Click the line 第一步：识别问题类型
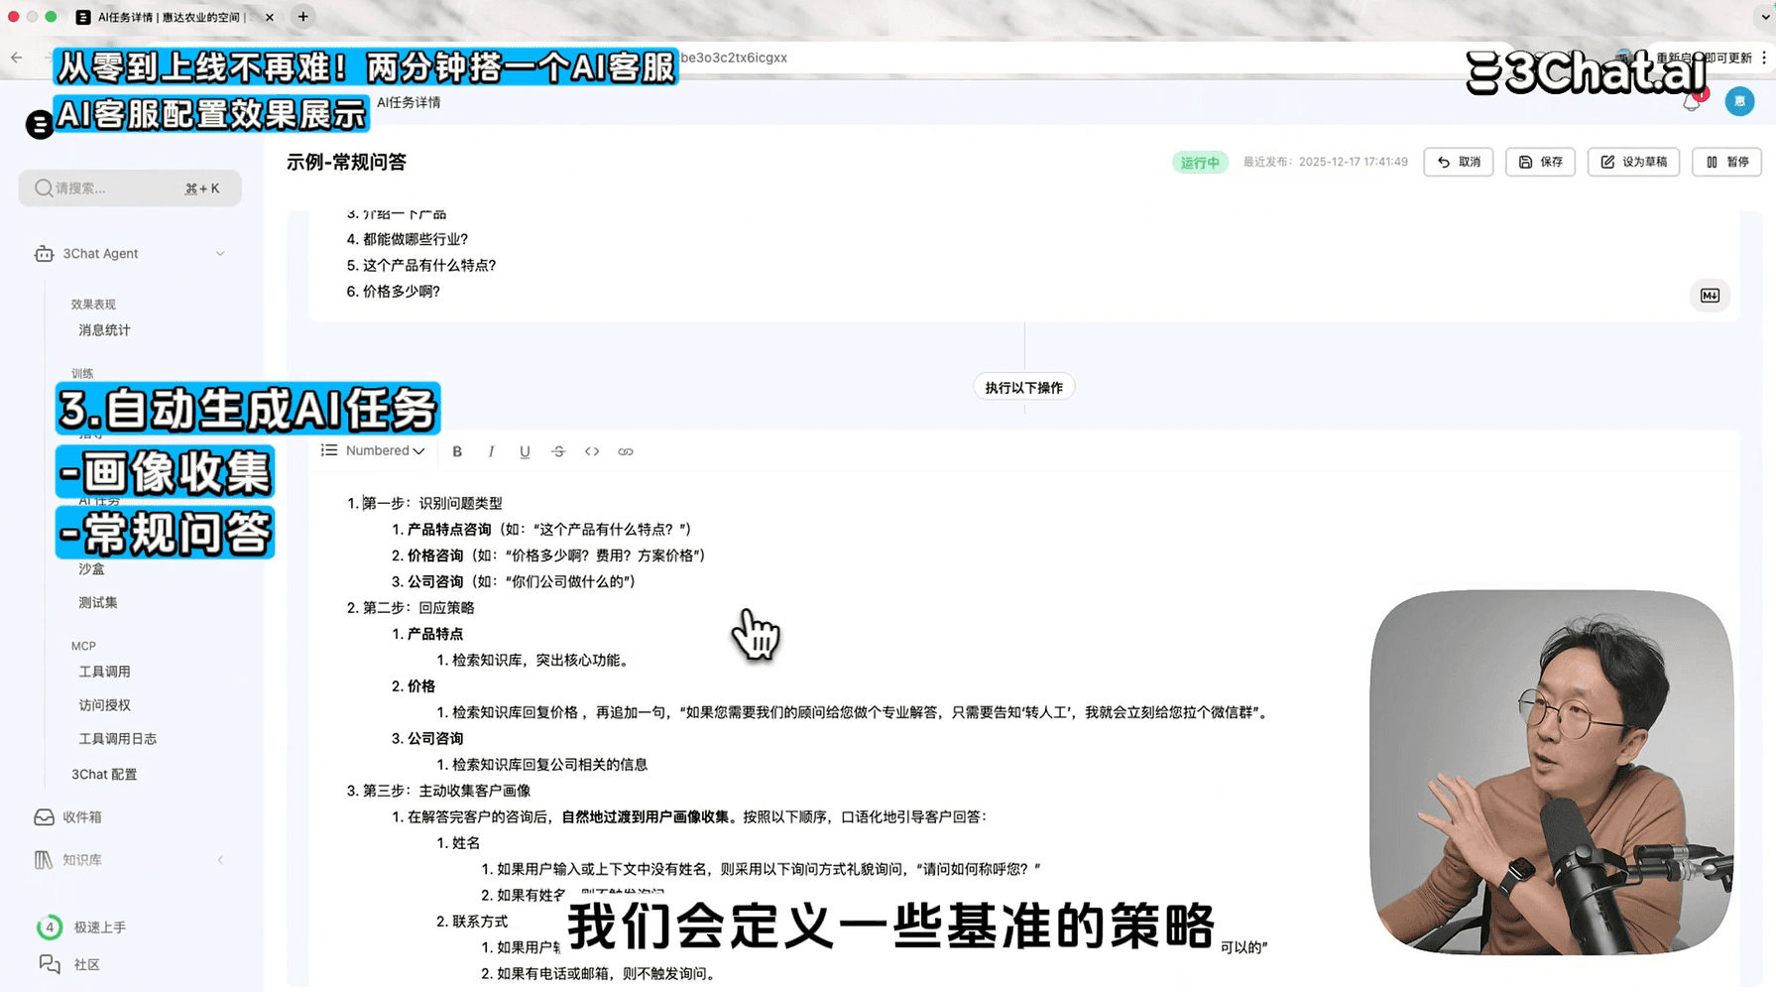Image resolution: width=1776 pixels, height=992 pixels. [432, 504]
